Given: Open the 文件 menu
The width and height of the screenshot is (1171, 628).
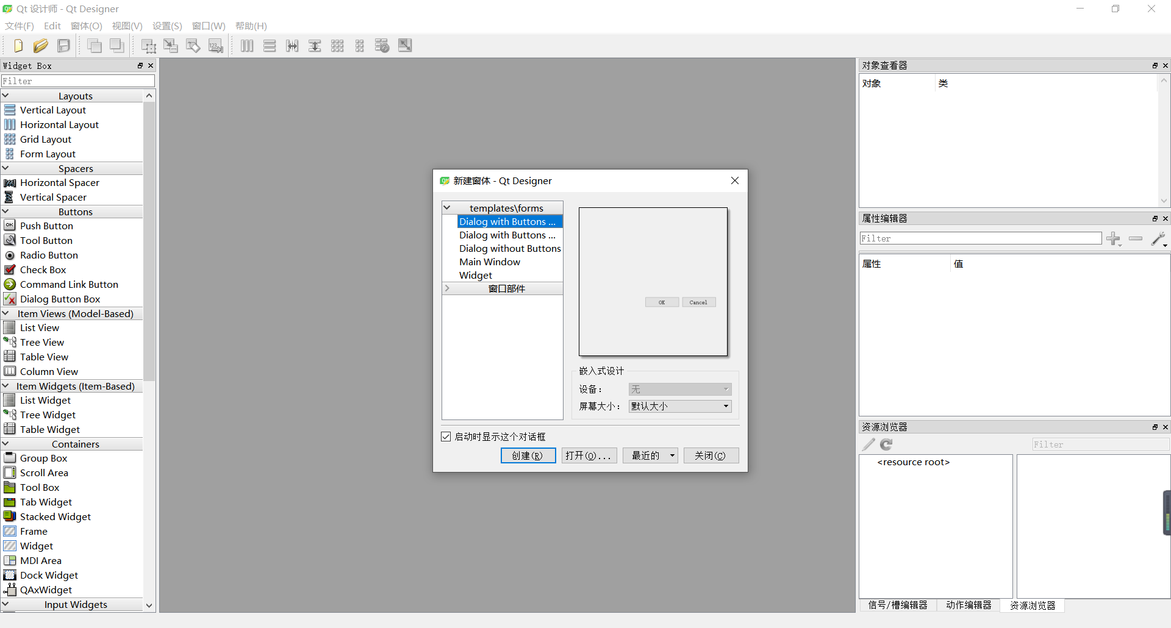Looking at the screenshot, I should [18, 26].
